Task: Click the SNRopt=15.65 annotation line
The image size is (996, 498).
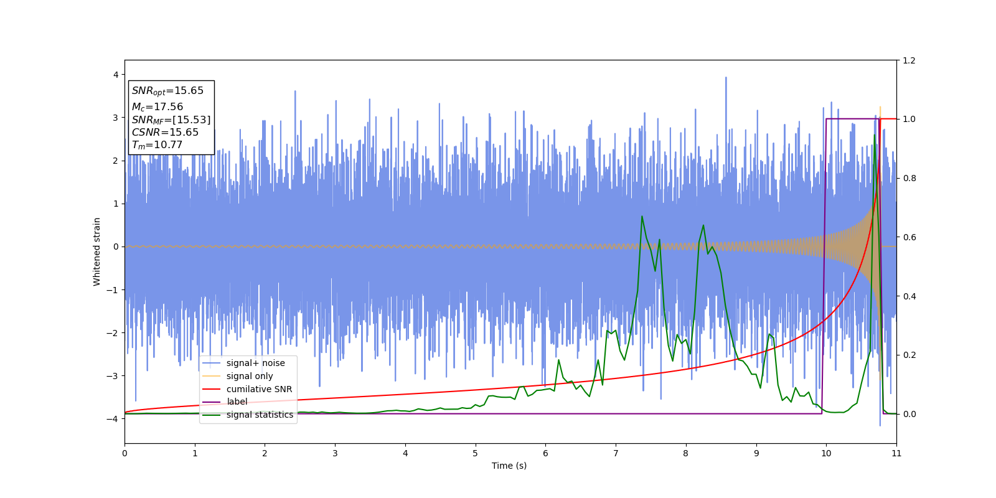Action: point(167,91)
